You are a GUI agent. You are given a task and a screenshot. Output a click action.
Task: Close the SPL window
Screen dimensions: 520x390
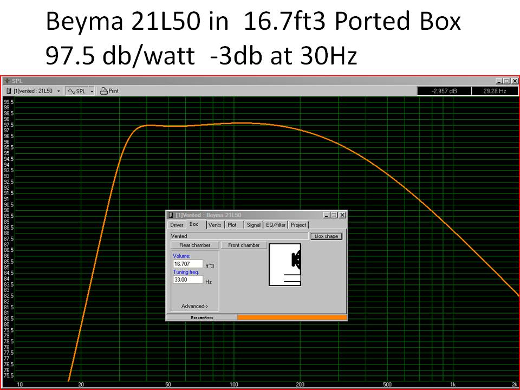515,81
